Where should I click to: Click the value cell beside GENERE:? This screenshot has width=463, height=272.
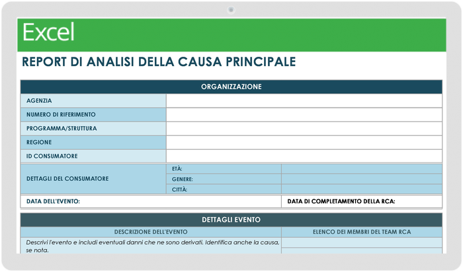point(362,179)
